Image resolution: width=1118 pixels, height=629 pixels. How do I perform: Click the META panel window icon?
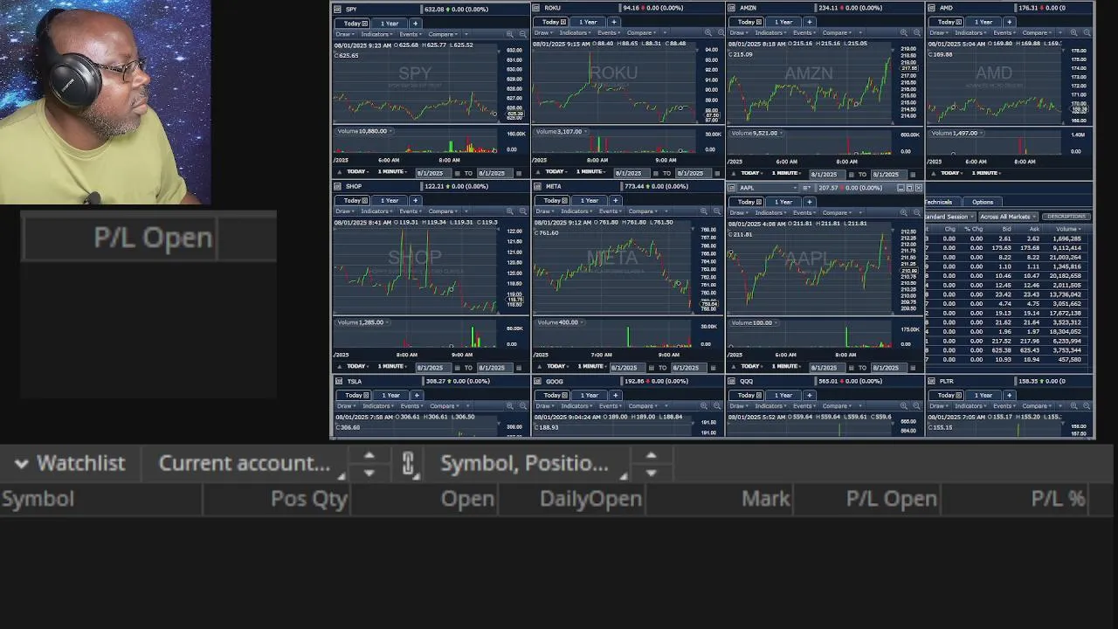(x=537, y=186)
